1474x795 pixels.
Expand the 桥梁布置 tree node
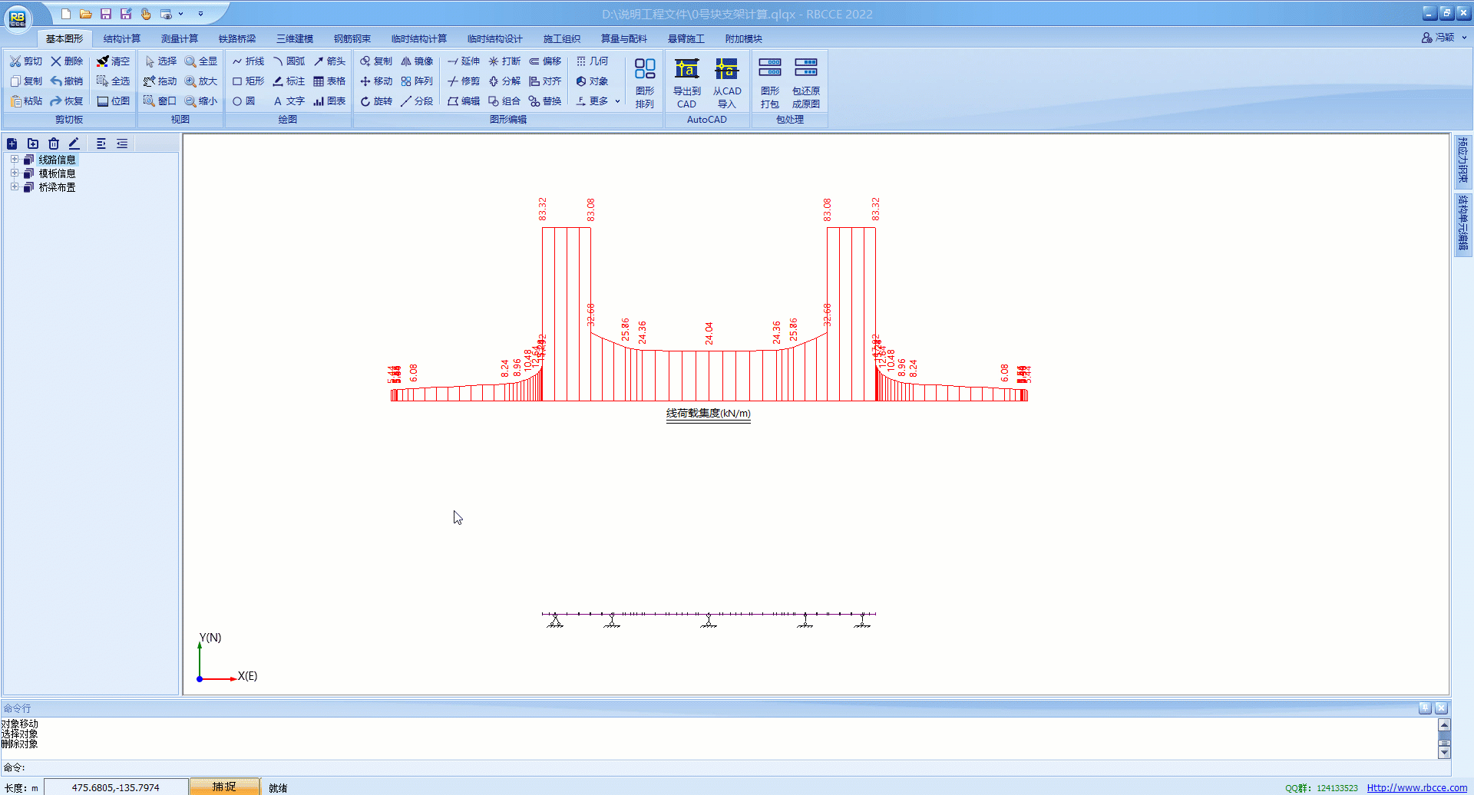click(x=14, y=187)
